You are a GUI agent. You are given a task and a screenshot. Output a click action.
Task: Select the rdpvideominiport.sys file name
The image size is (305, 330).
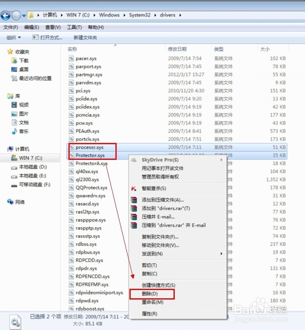click(99, 293)
